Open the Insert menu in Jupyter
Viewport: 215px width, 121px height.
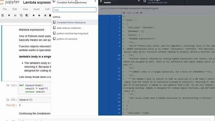point(37,9)
